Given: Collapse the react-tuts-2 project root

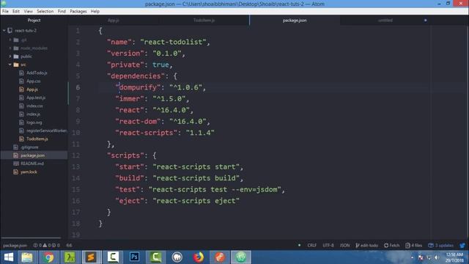Looking at the screenshot, I should (x=4, y=31).
